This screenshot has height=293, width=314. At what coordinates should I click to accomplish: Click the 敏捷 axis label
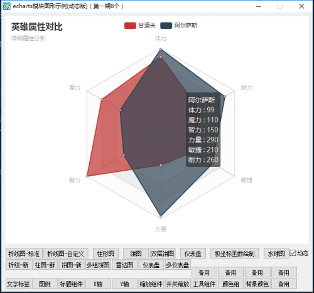(246, 180)
